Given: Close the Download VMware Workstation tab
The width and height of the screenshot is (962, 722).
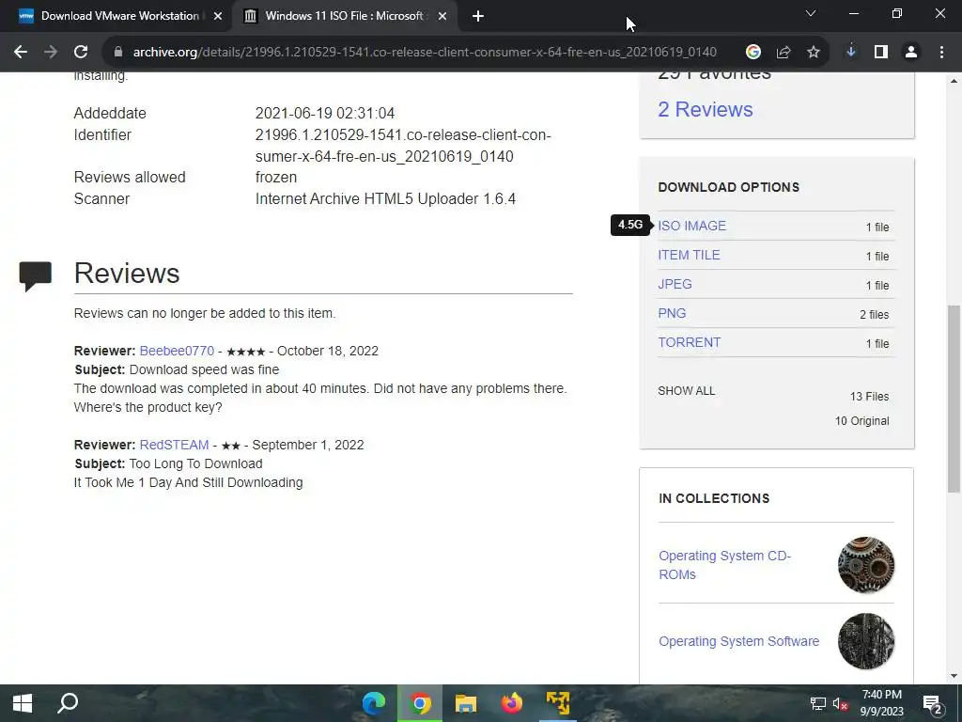Looking at the screenshot, I should [218, 17].
